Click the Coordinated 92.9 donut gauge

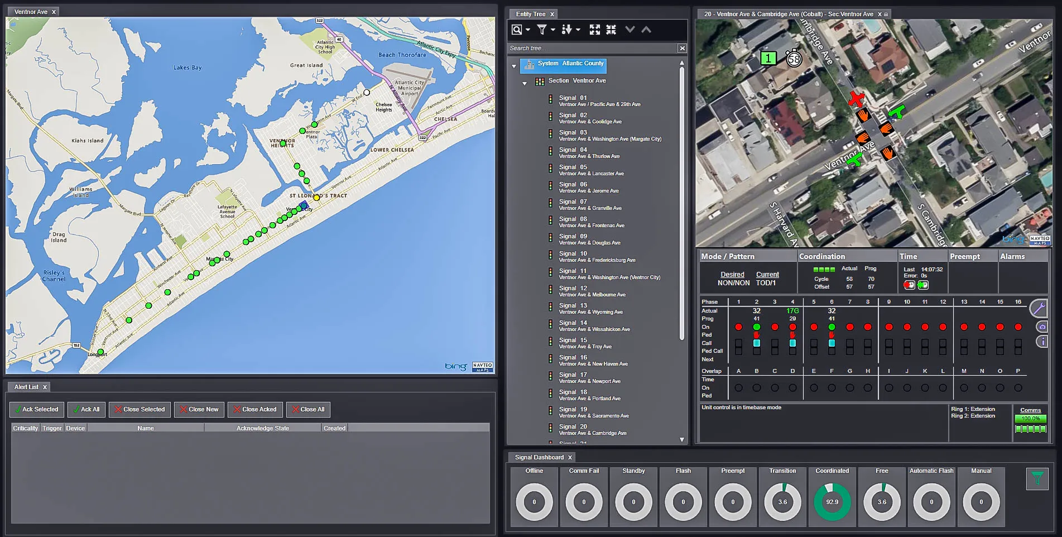click(832, 502)
